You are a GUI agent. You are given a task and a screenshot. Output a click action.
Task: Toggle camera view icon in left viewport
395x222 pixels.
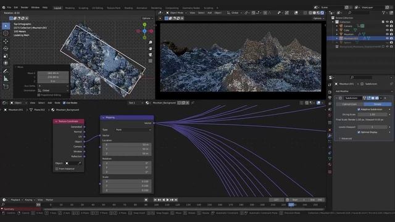coord(151,55)
